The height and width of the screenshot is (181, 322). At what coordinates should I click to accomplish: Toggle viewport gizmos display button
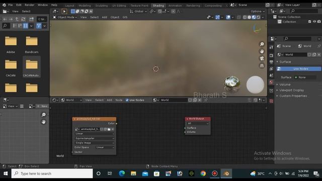(217, 17)
